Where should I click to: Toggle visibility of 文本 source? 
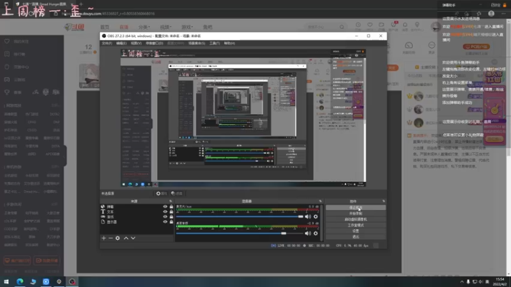(x=165, y=212)
